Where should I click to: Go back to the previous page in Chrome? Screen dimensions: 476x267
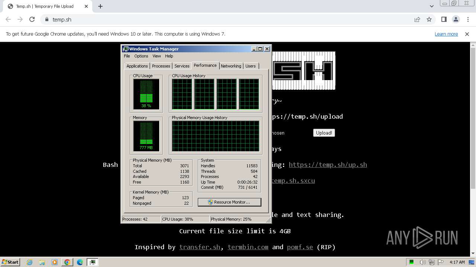[x=8, y=19]
